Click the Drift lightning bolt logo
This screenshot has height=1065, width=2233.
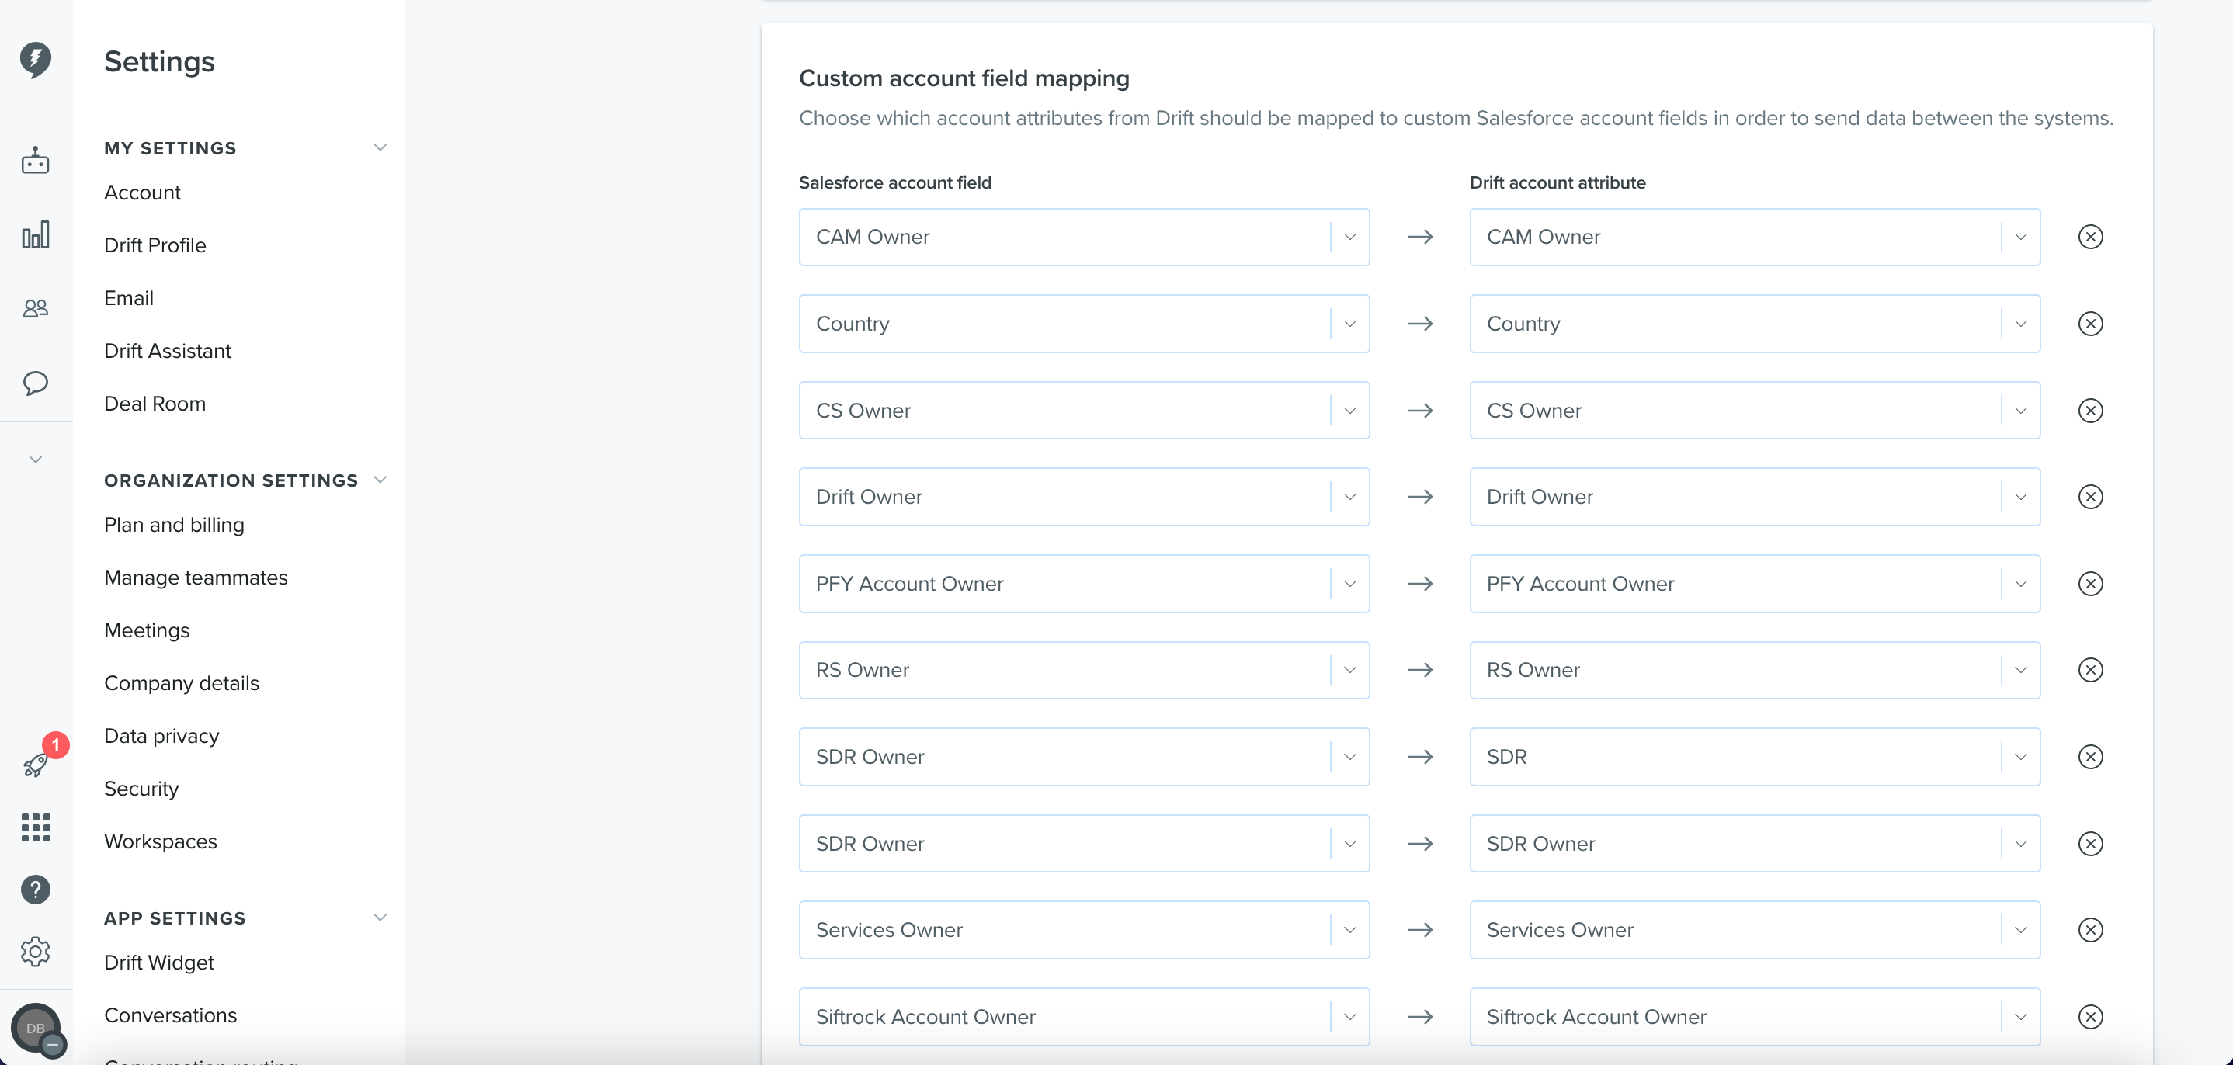click(36, 60)
